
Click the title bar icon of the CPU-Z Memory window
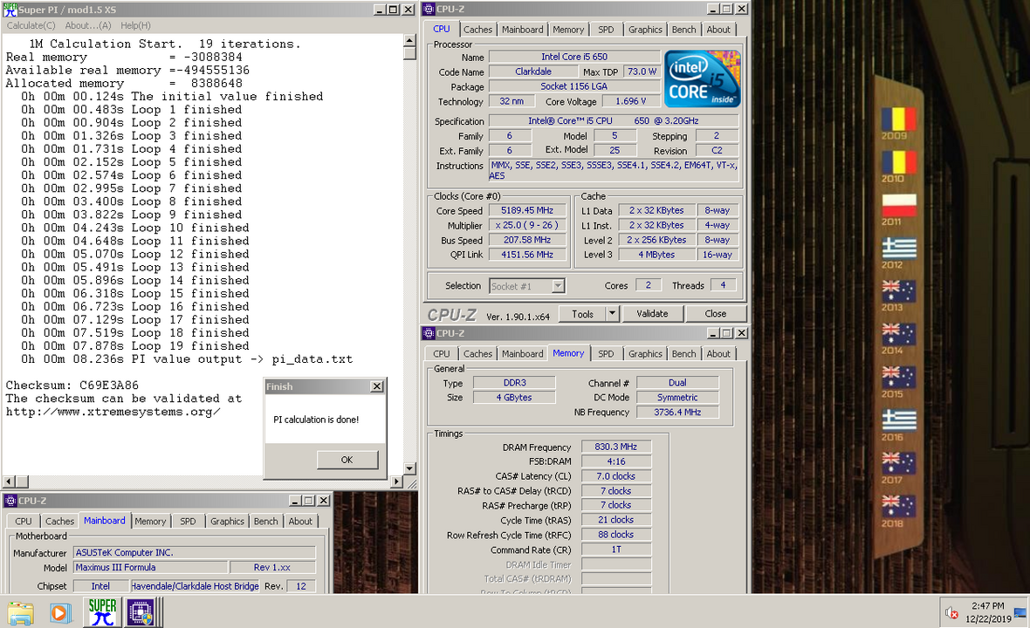coord(429,333)
